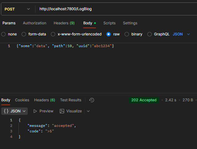Viewport: 197px width, 149px height.
Task: Click the Visualize image icon
Action: tap(62, 111)
